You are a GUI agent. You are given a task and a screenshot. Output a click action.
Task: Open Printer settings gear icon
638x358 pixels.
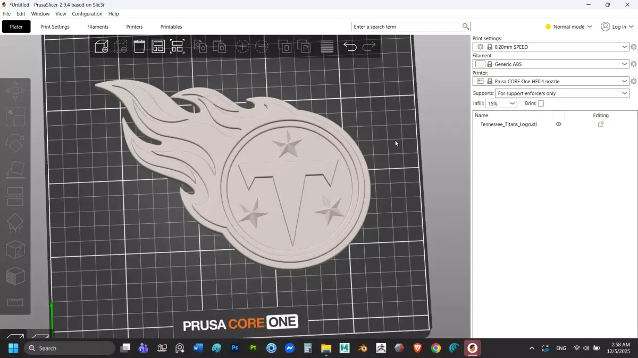pos(633,82)
